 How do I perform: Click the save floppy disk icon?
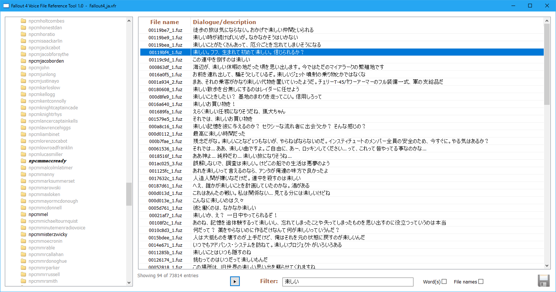544,281
